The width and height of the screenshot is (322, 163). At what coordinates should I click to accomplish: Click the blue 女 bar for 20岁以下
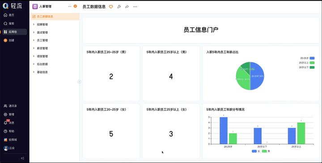[258, 136]
